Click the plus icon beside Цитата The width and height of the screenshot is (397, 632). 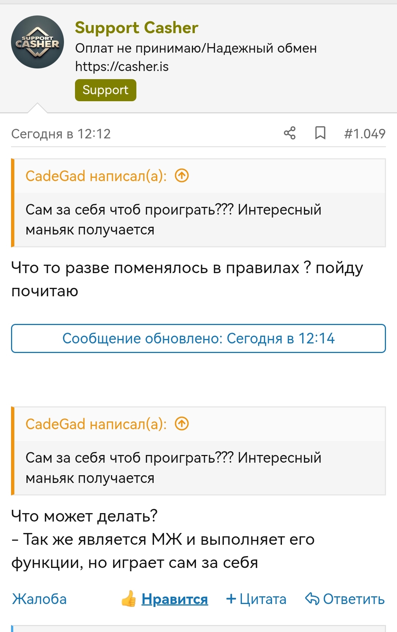231,599
